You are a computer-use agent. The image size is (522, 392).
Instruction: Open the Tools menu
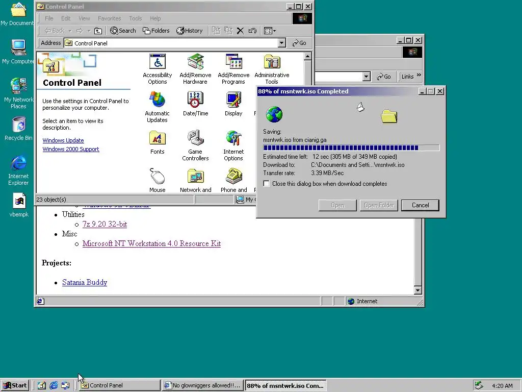(136, 18)
